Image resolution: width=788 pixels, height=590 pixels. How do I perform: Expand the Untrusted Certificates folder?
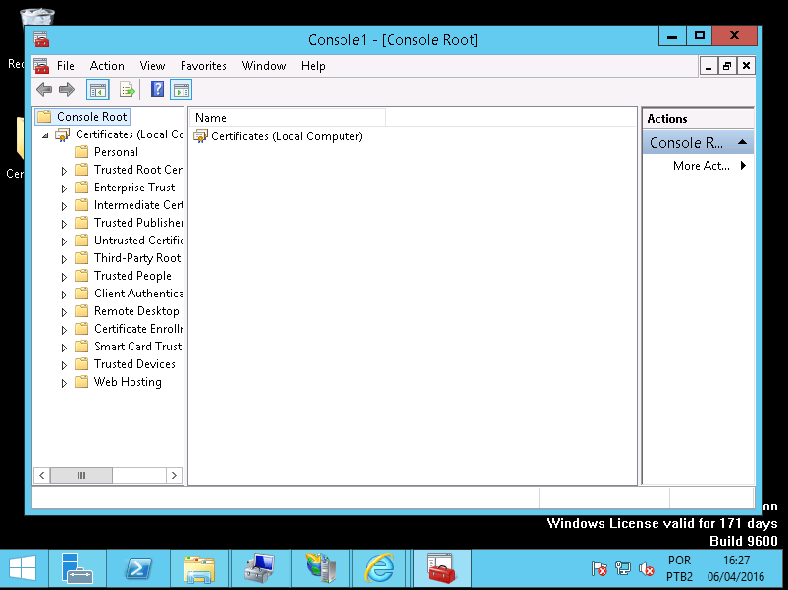tap(64, 241)
